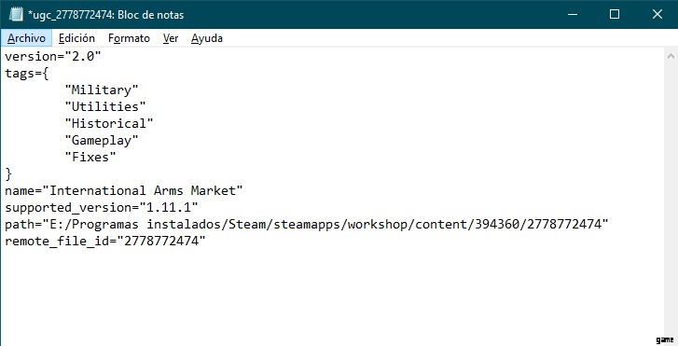The width and height of the screenshot is (678, 346).
Task: Close the Bloc de notas window
Action: 657,14
